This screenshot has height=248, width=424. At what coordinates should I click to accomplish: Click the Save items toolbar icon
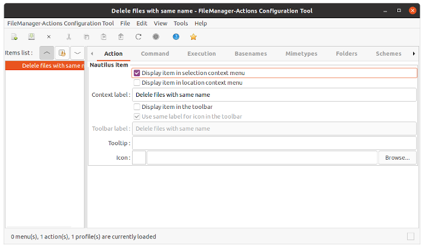click(x=31, y=37)
